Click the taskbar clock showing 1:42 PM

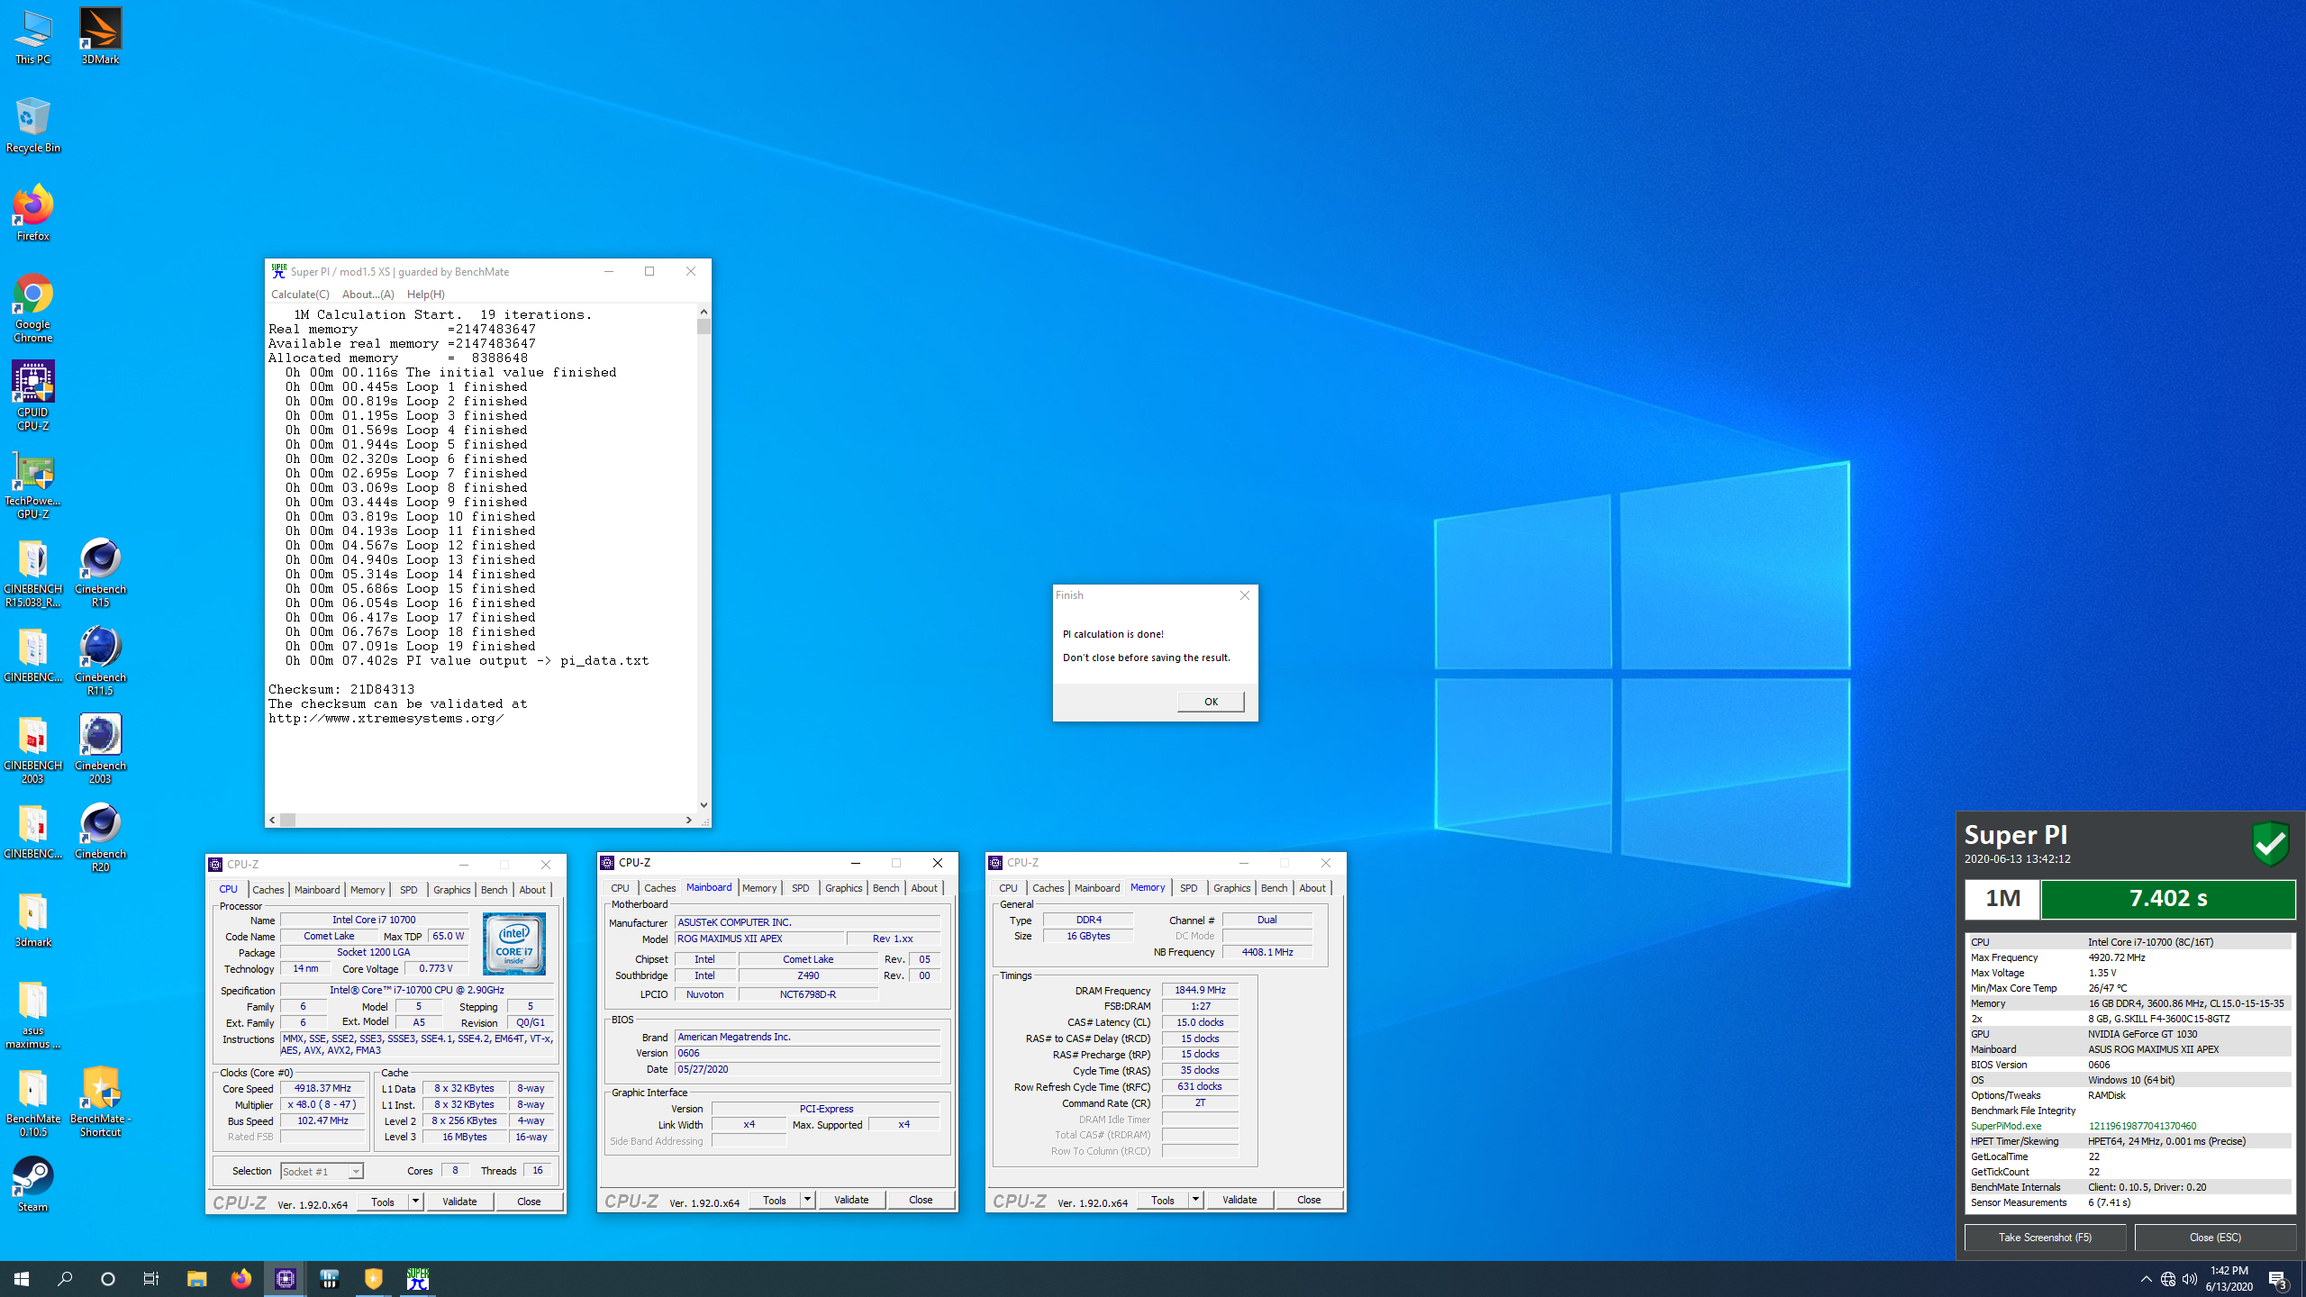pos(2229,1278)
